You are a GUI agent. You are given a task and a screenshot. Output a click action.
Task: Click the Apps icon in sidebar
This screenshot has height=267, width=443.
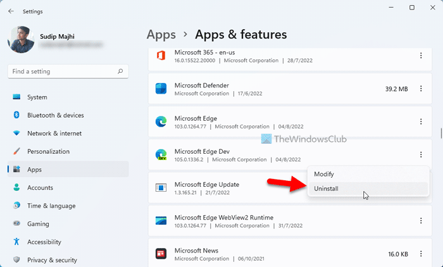tap(16, 169)
